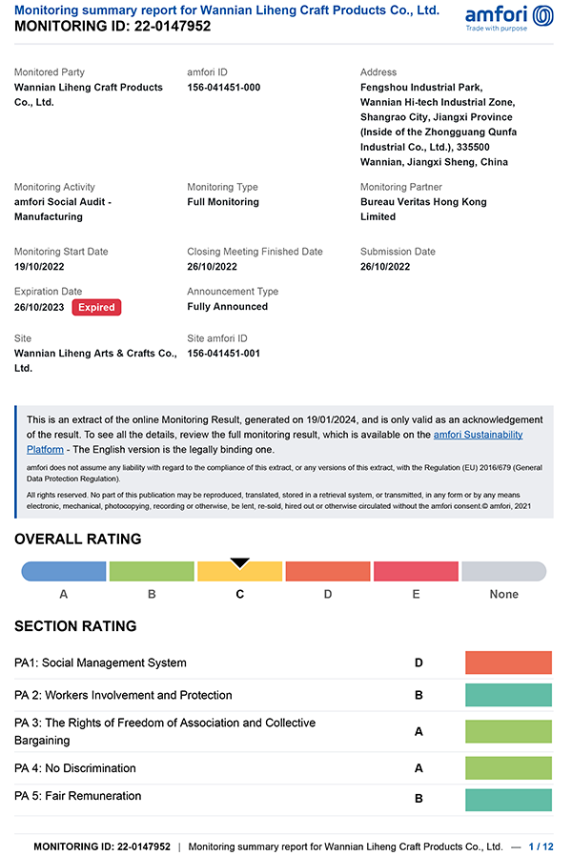Select the Monitoring Start Date '19/10/2022'
The height and width of the screenshot is (856, 572).
39,266
